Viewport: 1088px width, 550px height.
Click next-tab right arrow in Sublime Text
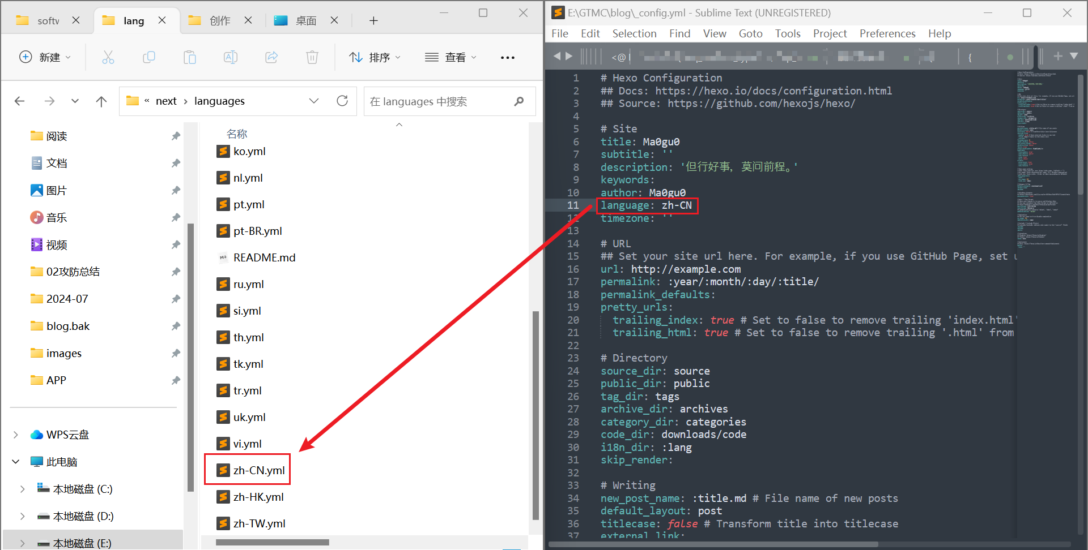pyautogui.click(x=569, y=56)
